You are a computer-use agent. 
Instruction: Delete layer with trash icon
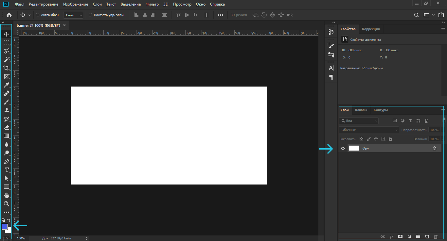(x=436, y=236)
